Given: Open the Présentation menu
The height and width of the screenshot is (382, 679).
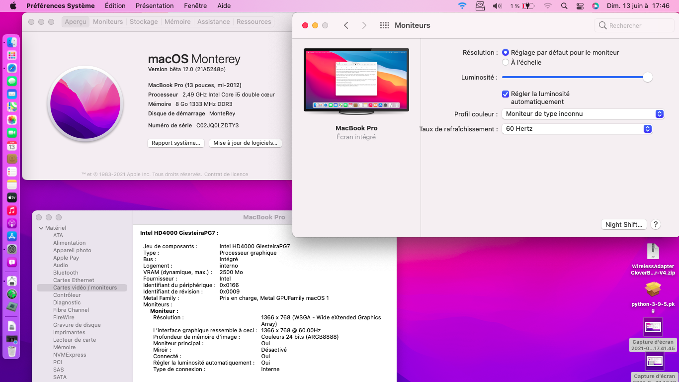Looking at the screenshot, I should pos(155,6).
